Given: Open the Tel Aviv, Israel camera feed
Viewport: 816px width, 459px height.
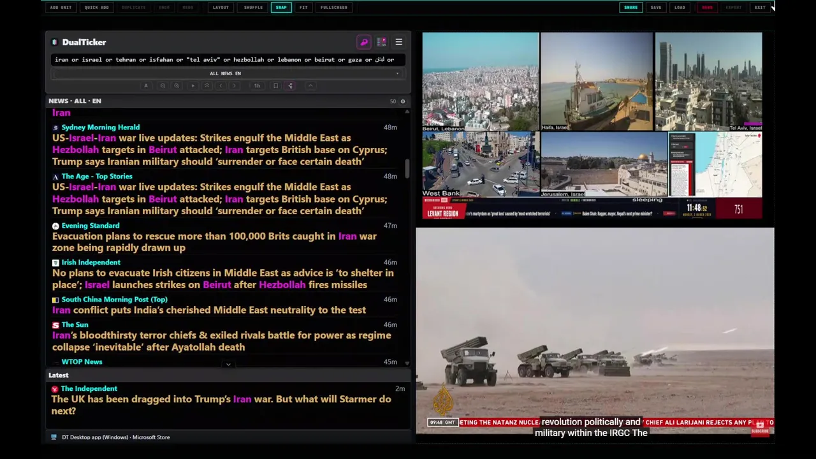Looking at the screenshot, I should click(708, 82).
